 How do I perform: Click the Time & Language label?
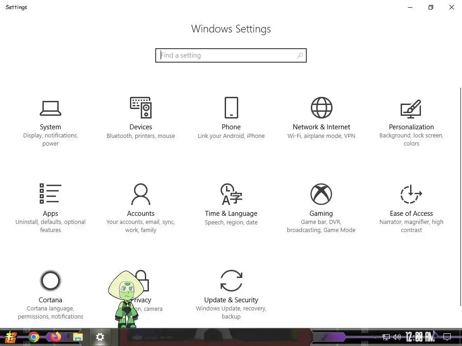click(x=231, y=214)
